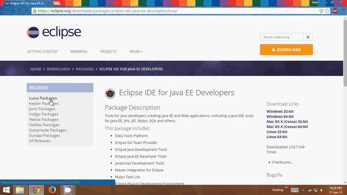The image size is (347, 195).
Task: Click the green padlock security icon
Action: [x=35, y=11]
